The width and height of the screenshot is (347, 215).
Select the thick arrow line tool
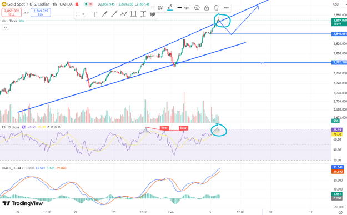click(104, 14)
